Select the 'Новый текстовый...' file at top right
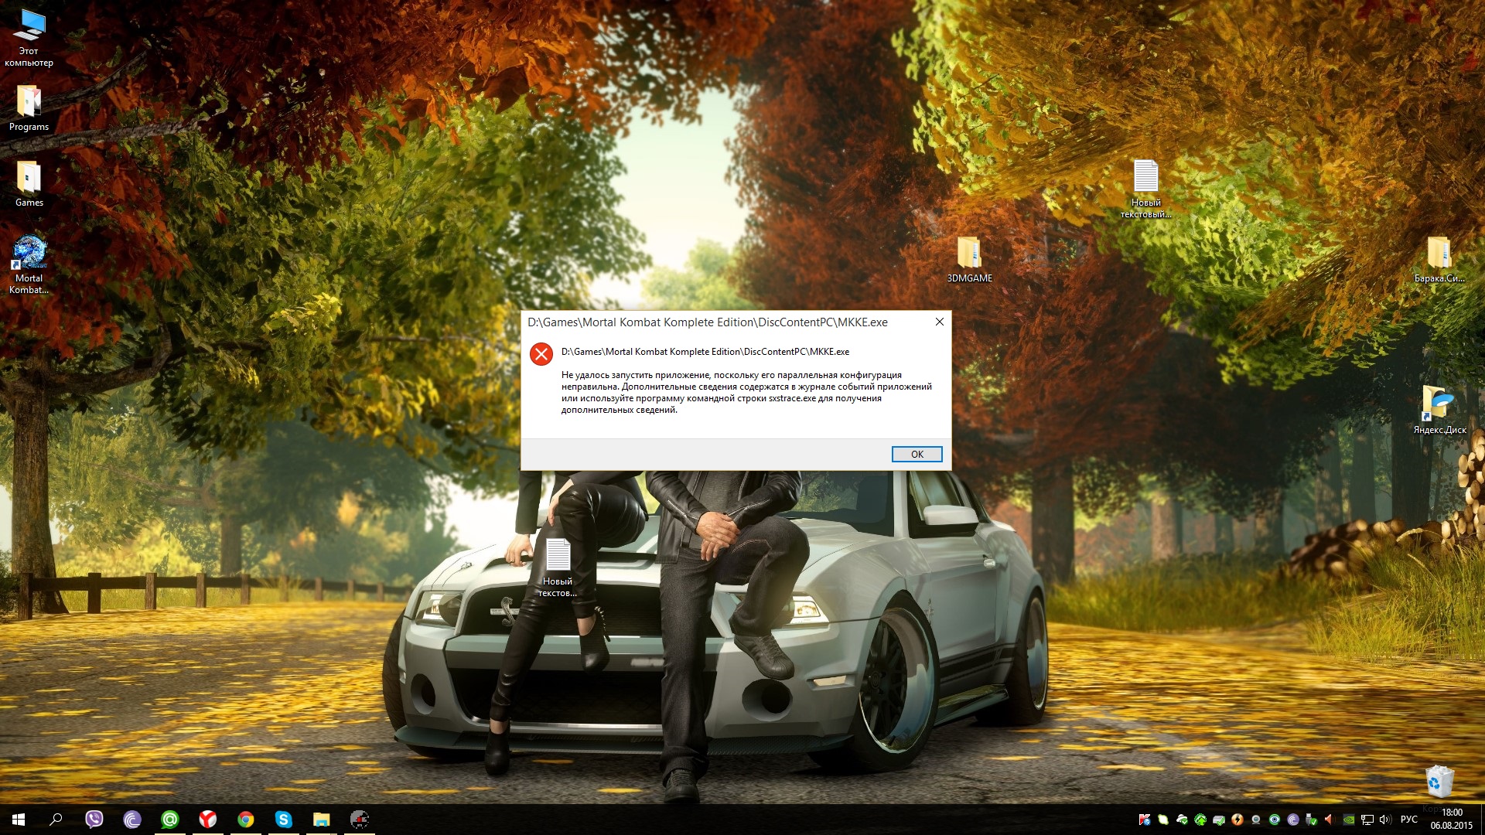The height and width of the screenshot is (835, 1485). click(1145, 189)
